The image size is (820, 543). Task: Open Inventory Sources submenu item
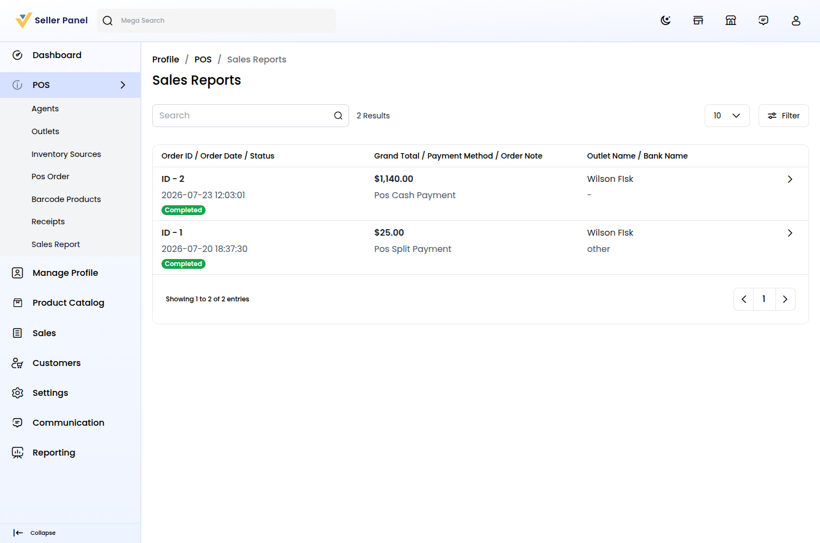tap(66, 154)
